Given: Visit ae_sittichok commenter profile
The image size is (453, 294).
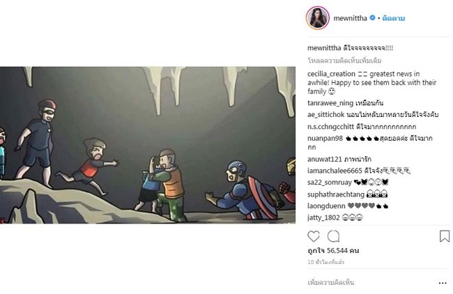Looking at the screenshot, I should coord(326,115).
